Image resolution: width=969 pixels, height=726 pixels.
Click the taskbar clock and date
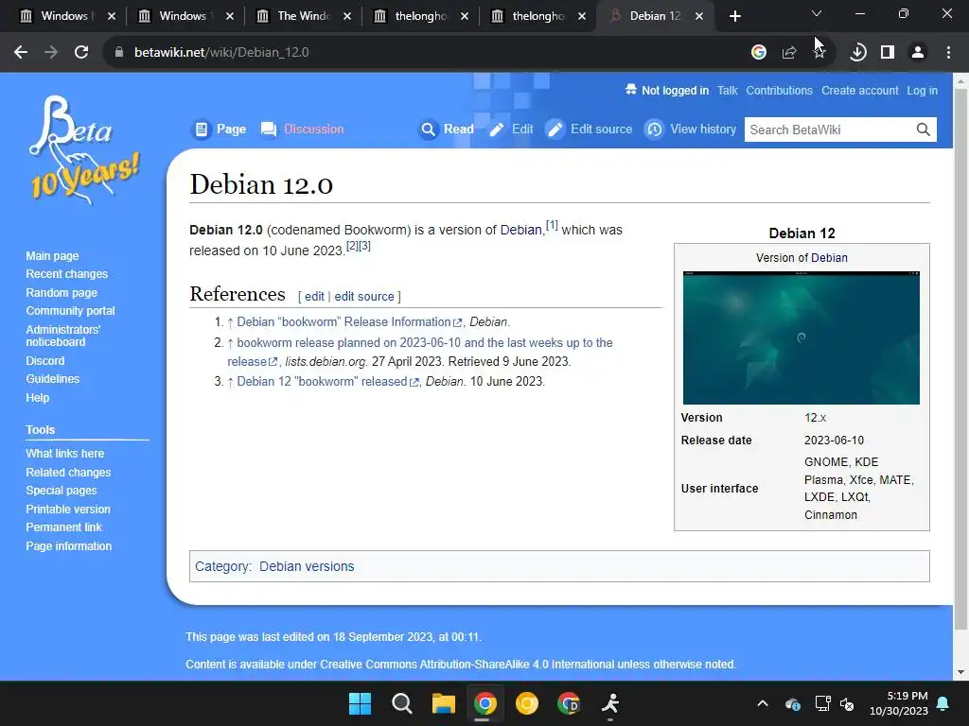(899, 703)
